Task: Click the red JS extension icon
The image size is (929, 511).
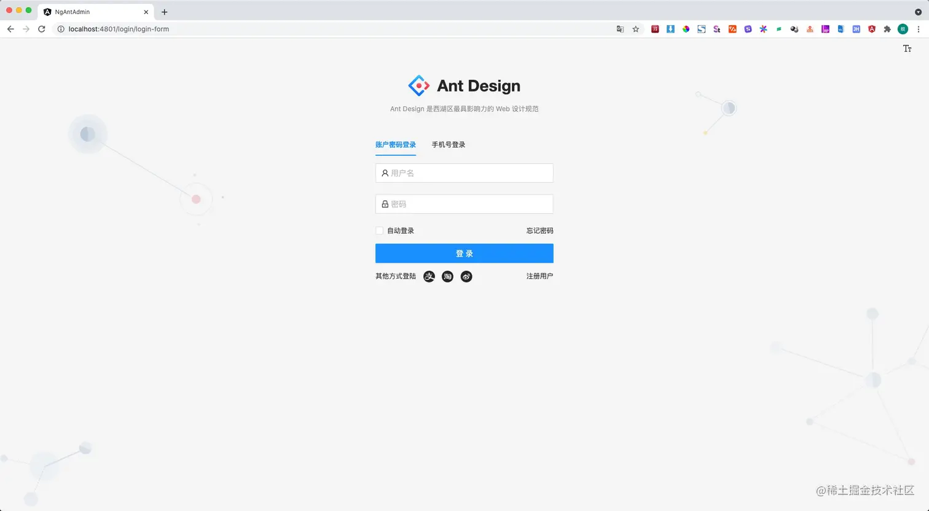Action: coord(655,29)
